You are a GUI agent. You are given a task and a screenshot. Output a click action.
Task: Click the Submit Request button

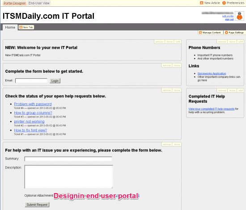coord(37,205)
